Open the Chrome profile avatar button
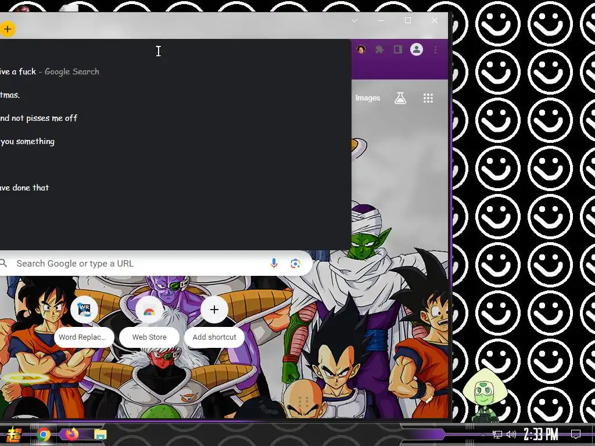Viewport: 595px width, 446px height. tap(417, 50)
